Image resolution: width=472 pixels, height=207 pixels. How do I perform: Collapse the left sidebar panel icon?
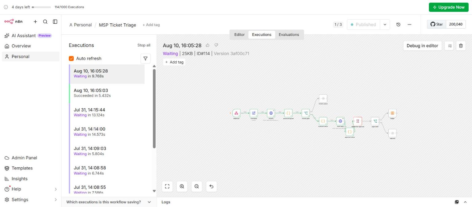[55, 21]
